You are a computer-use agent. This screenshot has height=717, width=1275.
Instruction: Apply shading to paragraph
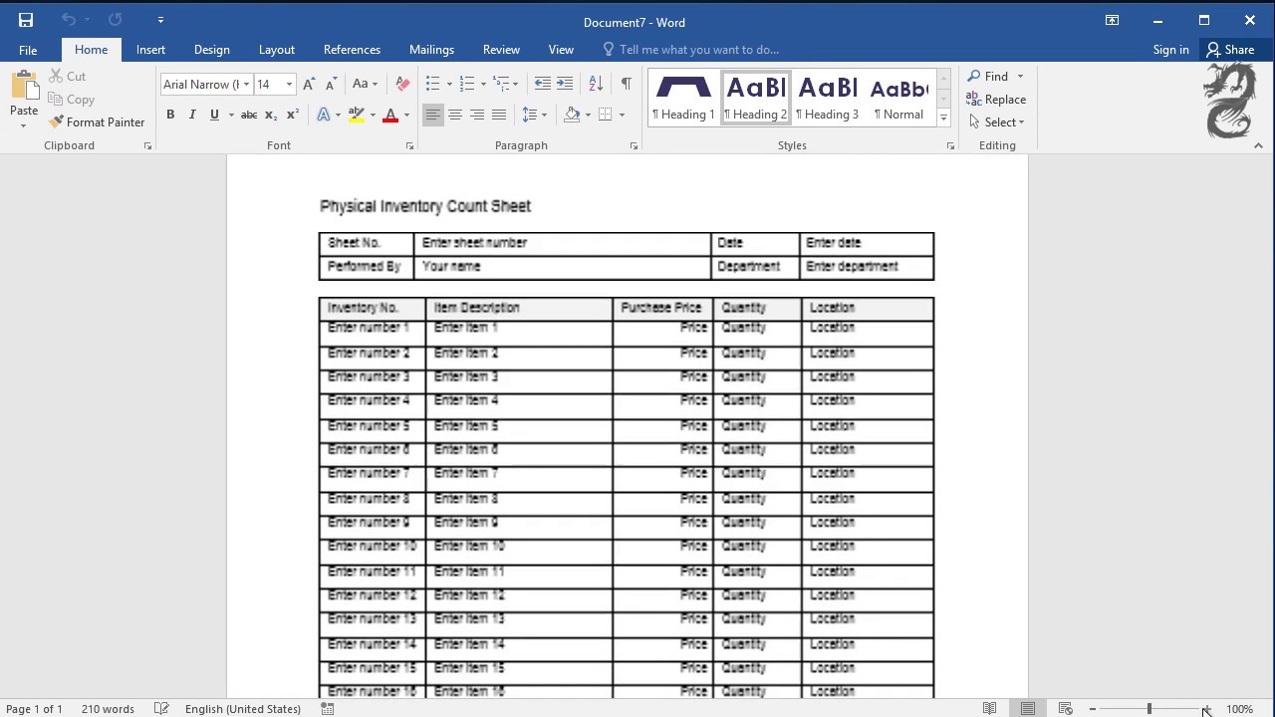coord(572,116)
